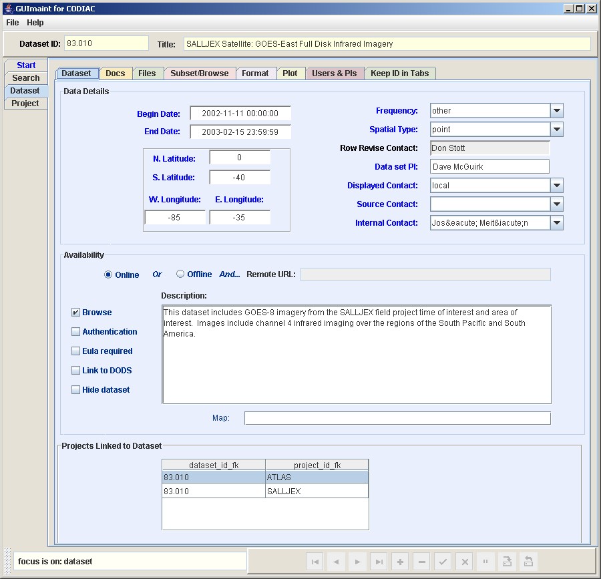
Task: Select the Offline radio button
Action: pyautogui.click(x=180, y=274)
